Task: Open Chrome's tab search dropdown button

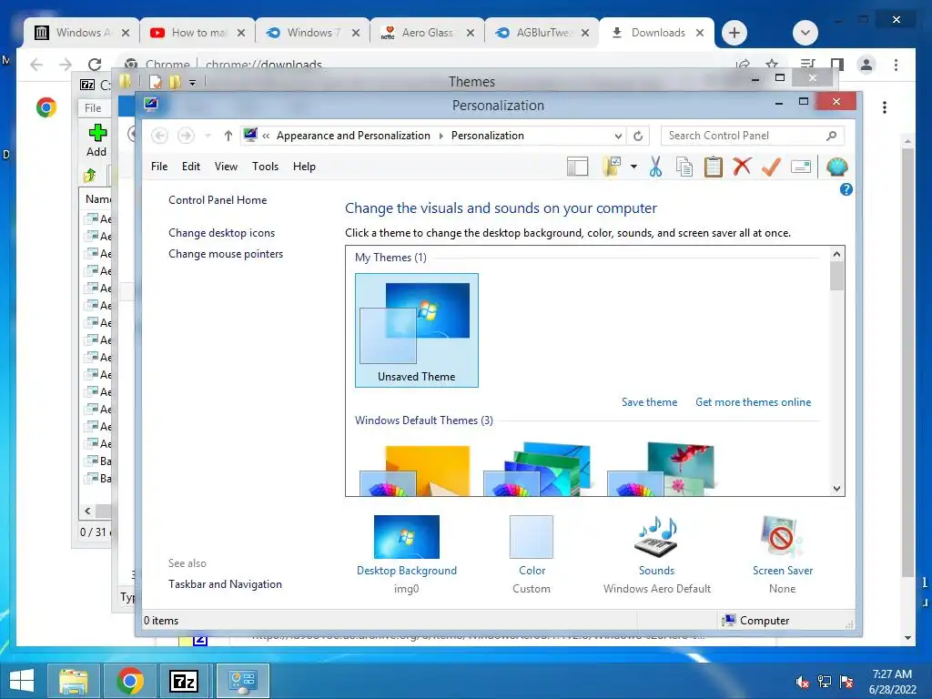Action: 805,33
